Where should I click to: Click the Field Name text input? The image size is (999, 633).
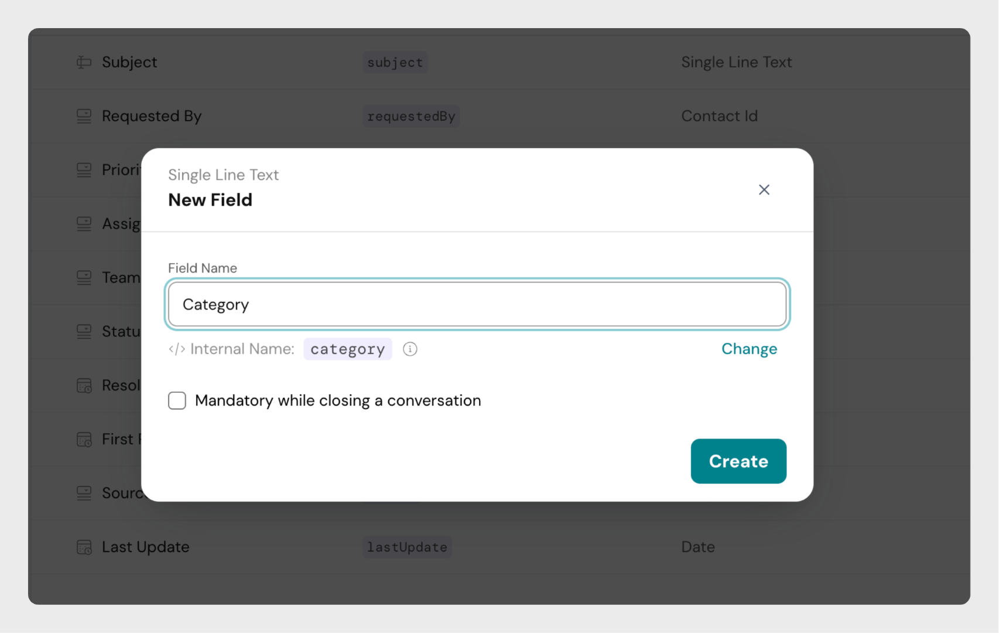[x=477, y=304]
